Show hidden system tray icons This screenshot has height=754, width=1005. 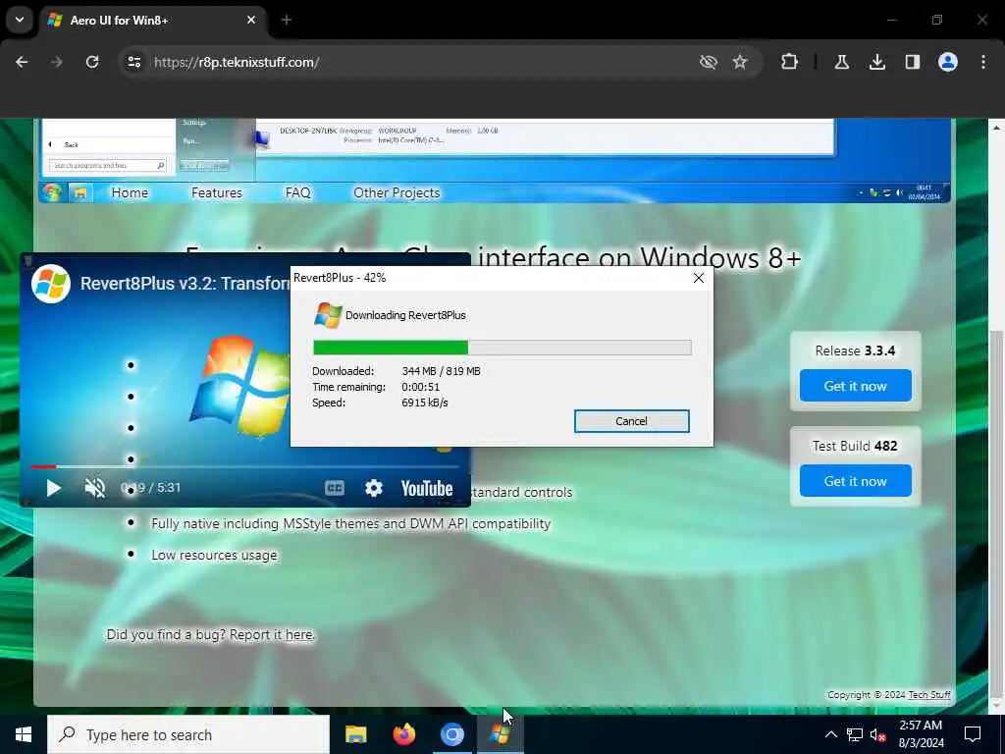coord(830,734)
